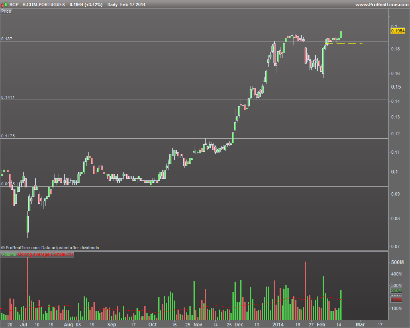Image resolution: width=410 pixels, height=328 pixels.
Task: Click the 2014 label on time axis
Action: (278, 325)
